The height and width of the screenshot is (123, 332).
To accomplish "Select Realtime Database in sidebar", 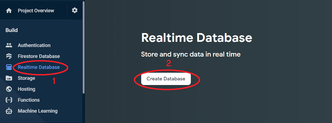I will pos(39,67).
